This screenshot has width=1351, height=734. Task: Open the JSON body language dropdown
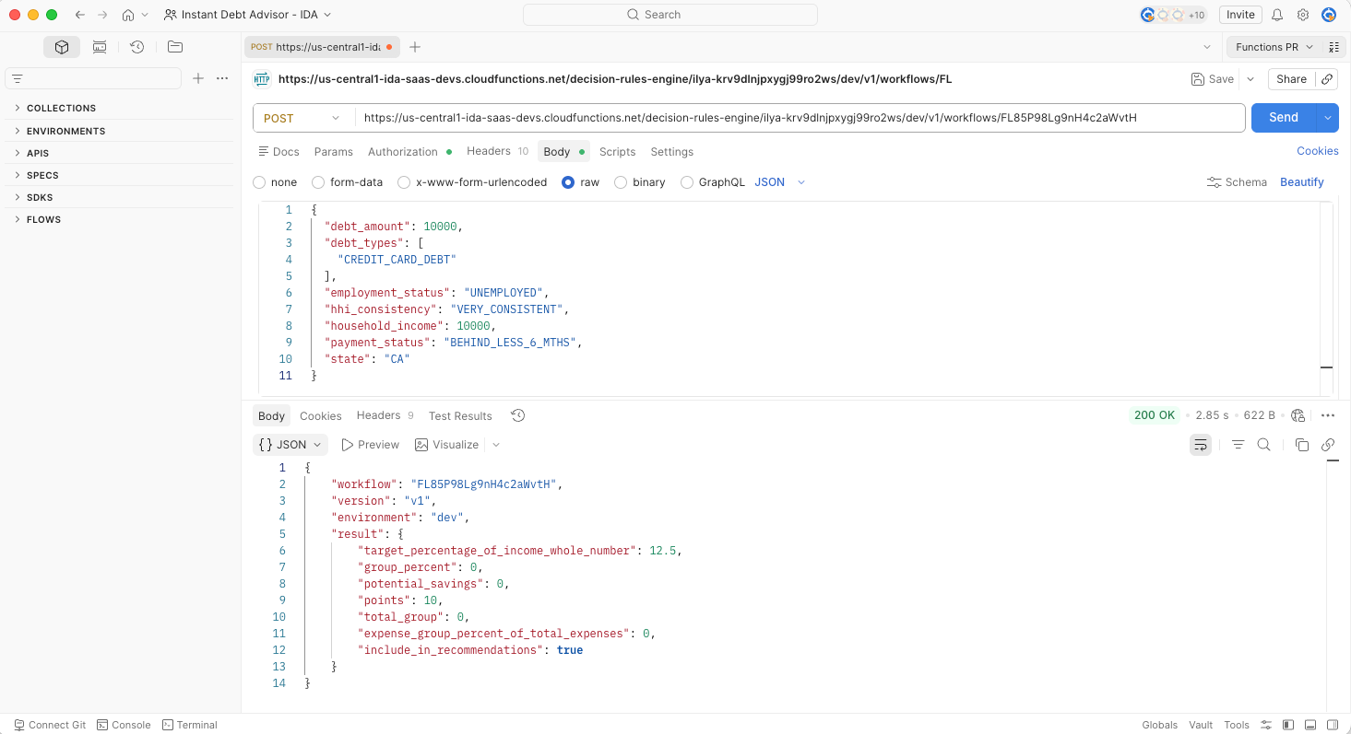[780, 182]
